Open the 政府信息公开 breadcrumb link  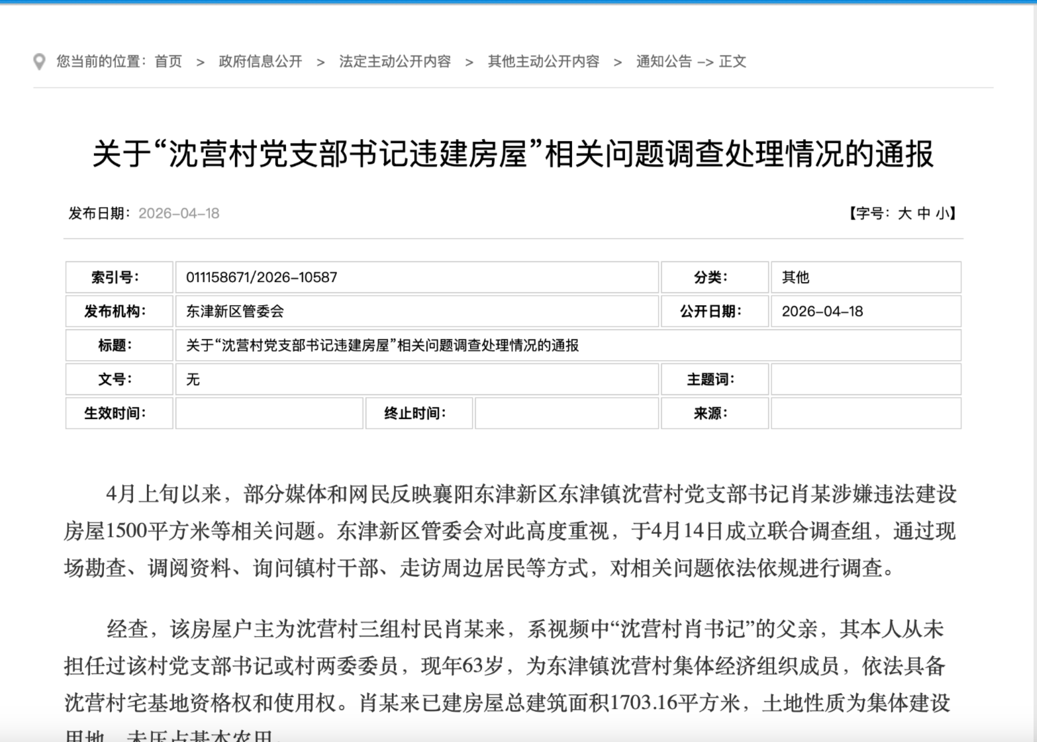(260, 62)
